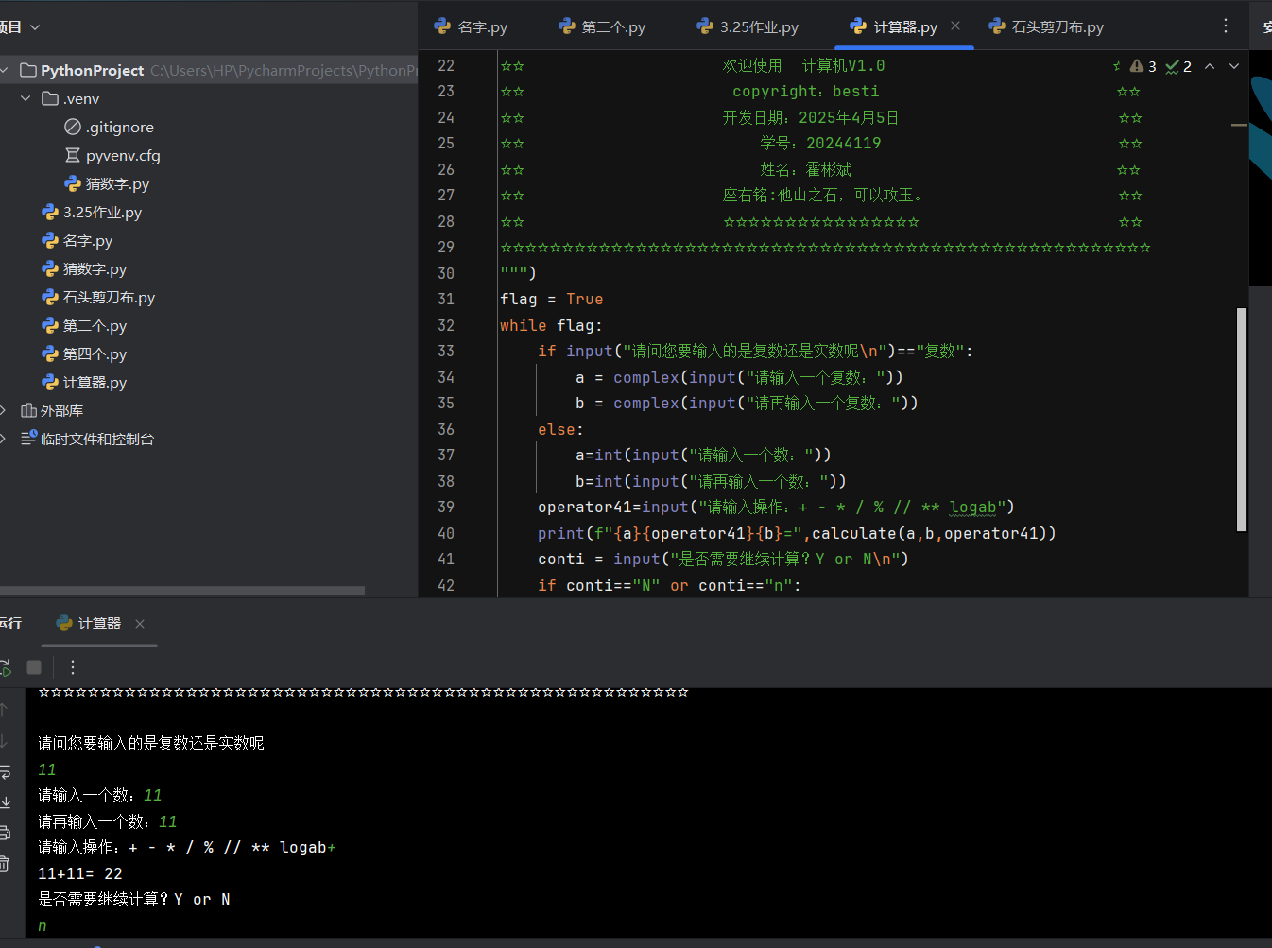Click the console line '是否需要继续计算？Y or N'
Image resolution: width=1272 pixels, height=948 pixels.
click(x=134, y=900)
